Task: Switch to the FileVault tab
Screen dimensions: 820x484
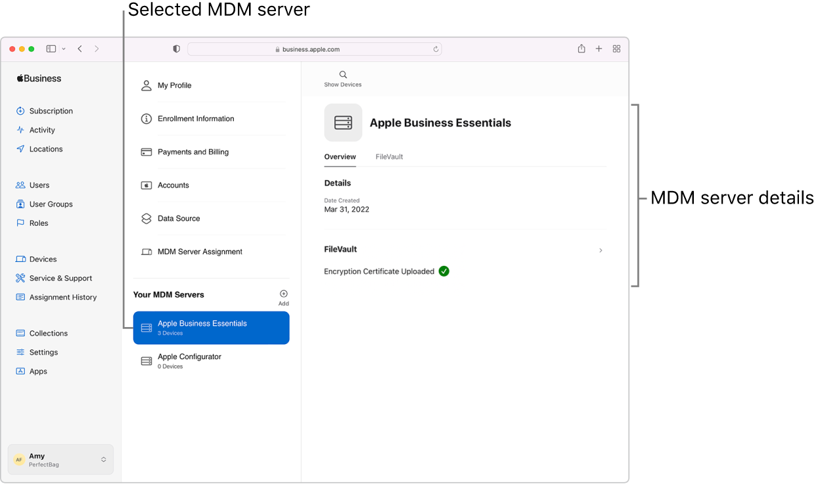Action: (389, 157)
